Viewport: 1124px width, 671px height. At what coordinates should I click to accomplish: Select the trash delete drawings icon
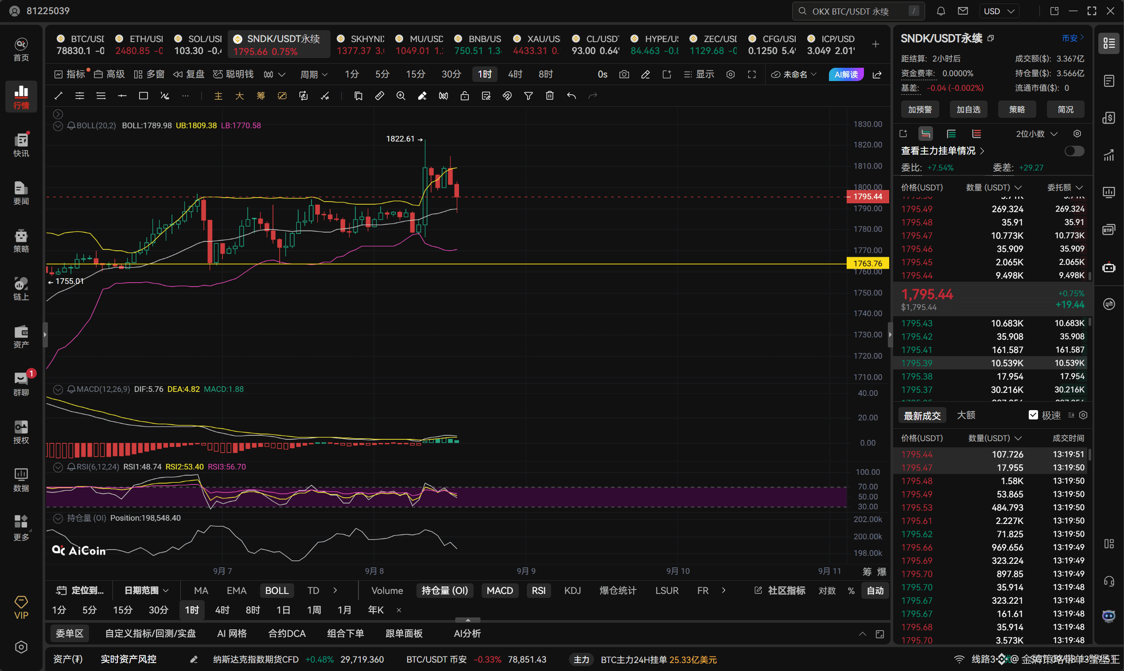549,96
